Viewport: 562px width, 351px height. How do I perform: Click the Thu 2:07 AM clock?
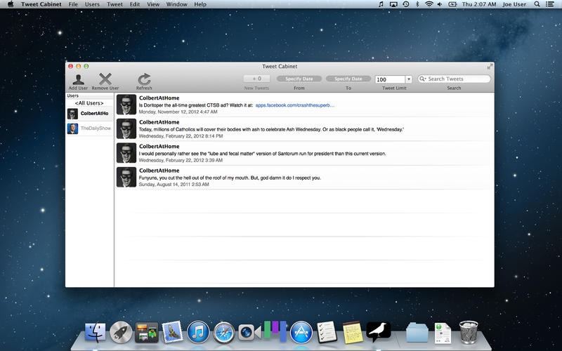tap(479, 4)
